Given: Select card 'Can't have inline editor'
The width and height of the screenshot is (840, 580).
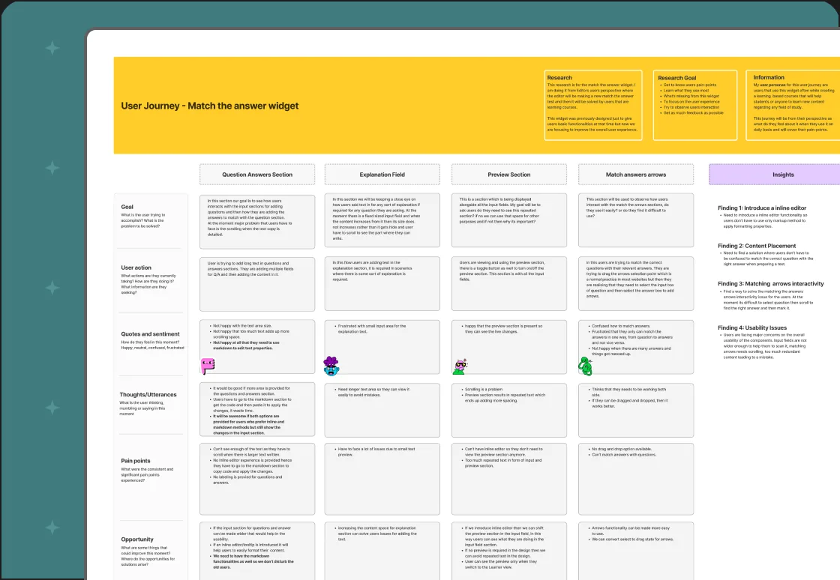Looking at the screenshot, I should coord(509,479).
